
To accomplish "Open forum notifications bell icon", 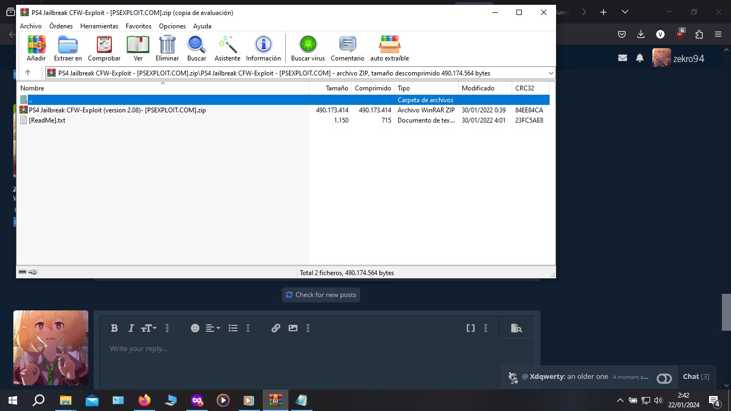I will point(639,58).
